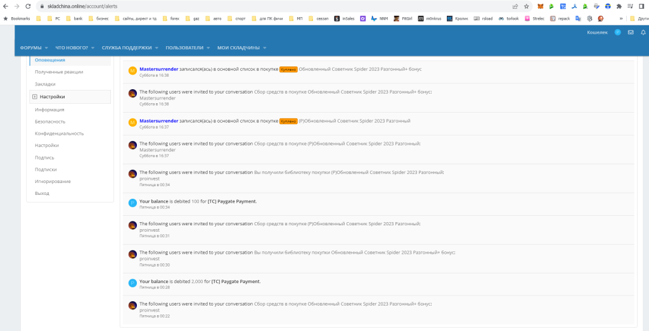649x331 pixels.
Task: Open the Подписки sidebar item
Action: pos(46,170)
